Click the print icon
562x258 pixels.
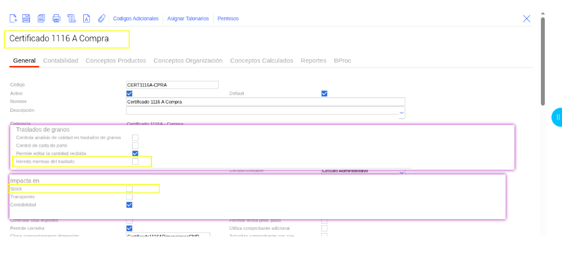(x=56, y=18)
